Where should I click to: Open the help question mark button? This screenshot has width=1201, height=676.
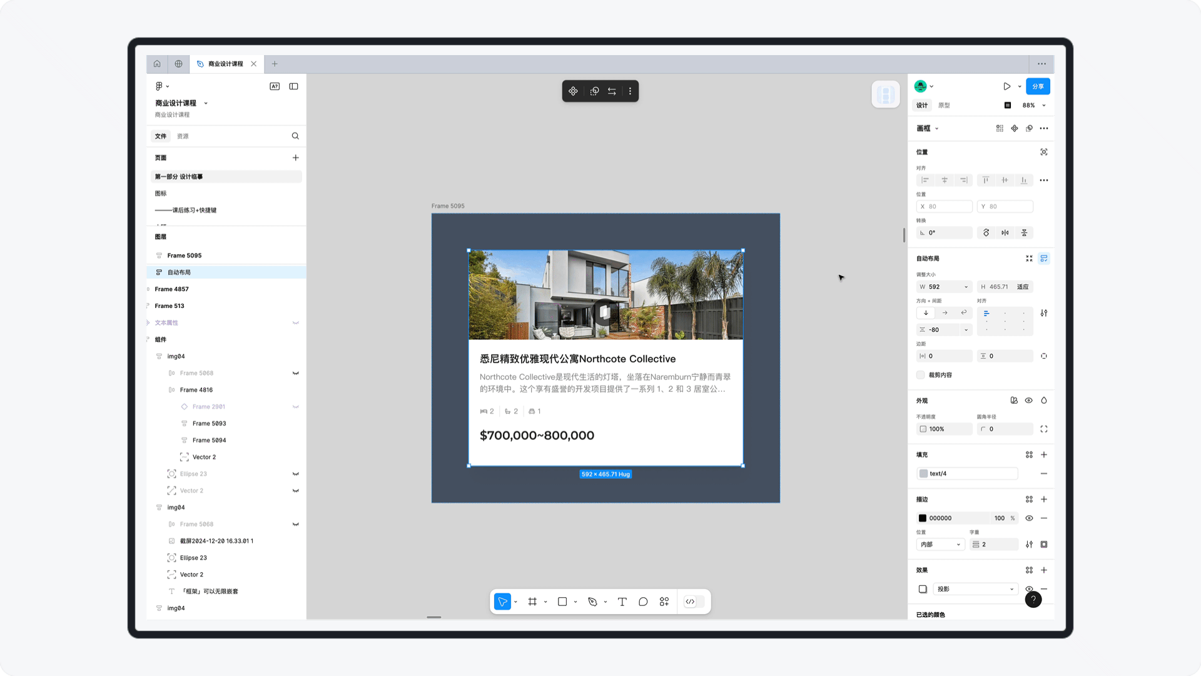point(1033,600)
